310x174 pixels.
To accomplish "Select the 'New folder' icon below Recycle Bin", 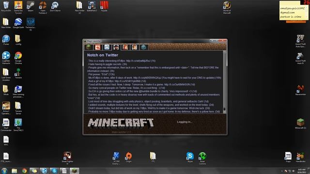I will 6,23.
